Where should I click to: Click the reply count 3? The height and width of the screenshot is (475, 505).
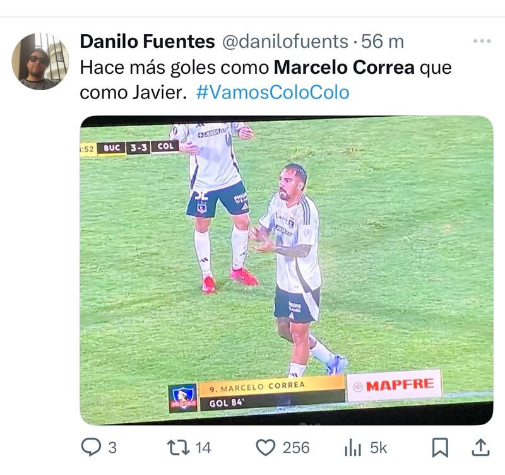coord(112,448)
